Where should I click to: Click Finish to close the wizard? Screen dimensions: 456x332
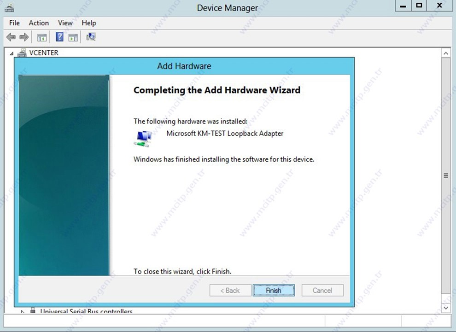pyautogui.click(x=274, y=290)
